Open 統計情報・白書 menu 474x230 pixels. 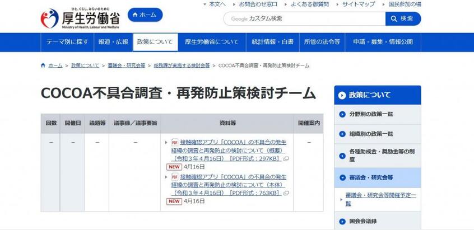point(273,43)
